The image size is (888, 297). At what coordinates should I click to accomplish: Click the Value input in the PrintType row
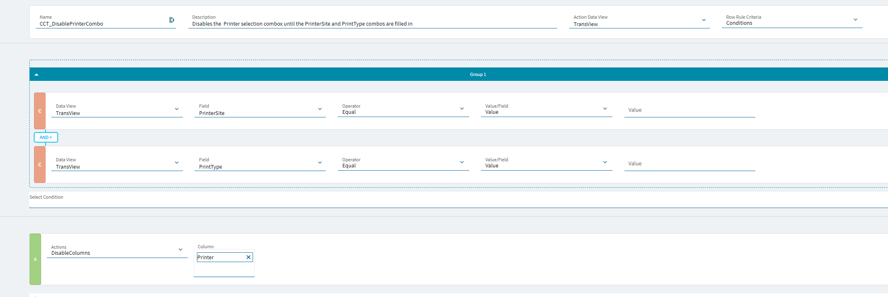point(690,164)
